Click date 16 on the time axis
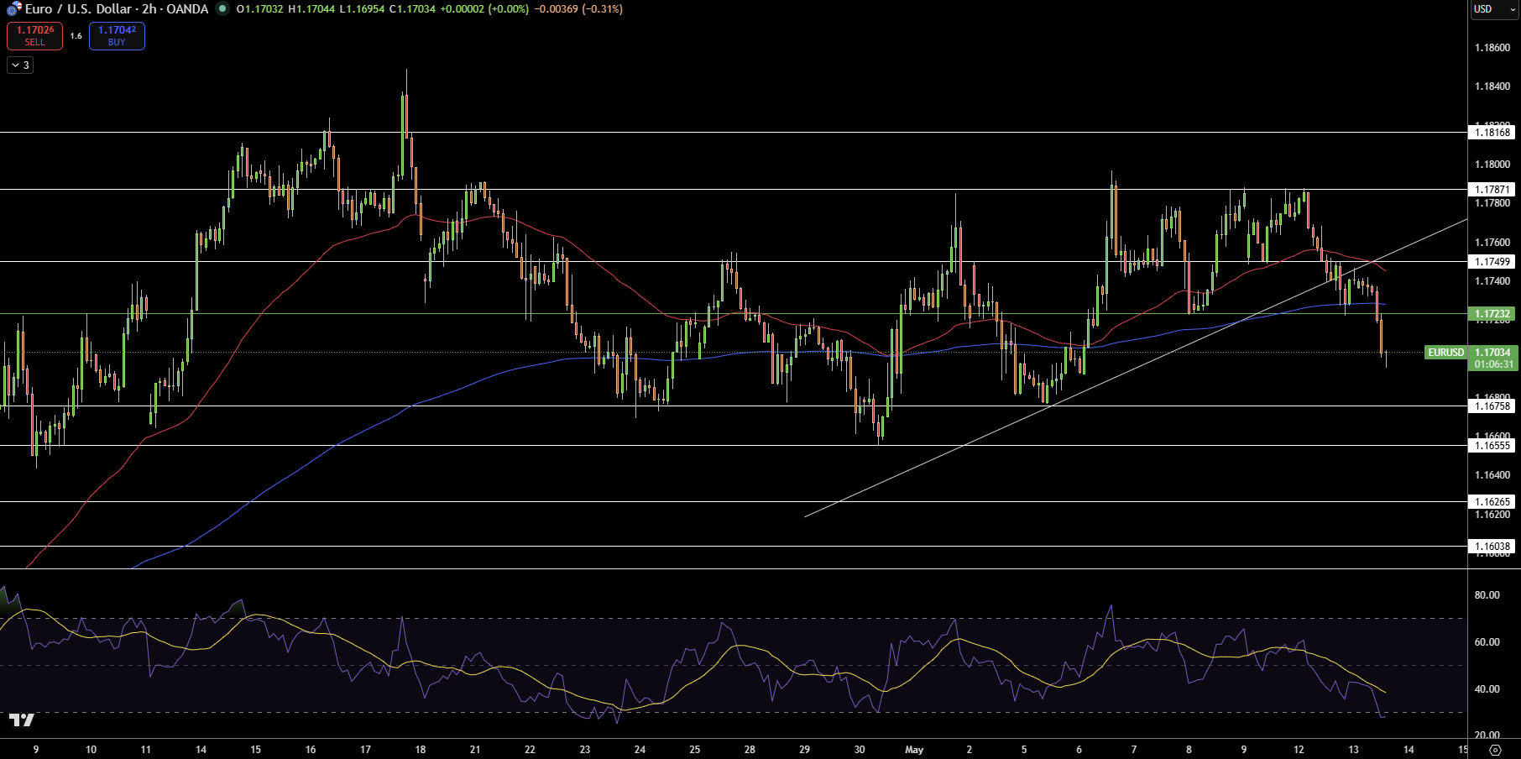Image resolution: width=1521 pixels, height=759 pixels. pyautogui.click(x=311, y=750)
